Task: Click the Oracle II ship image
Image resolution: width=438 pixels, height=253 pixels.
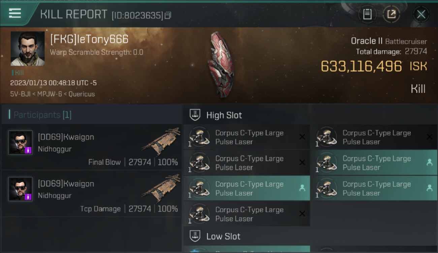Action: coord(220,64)
